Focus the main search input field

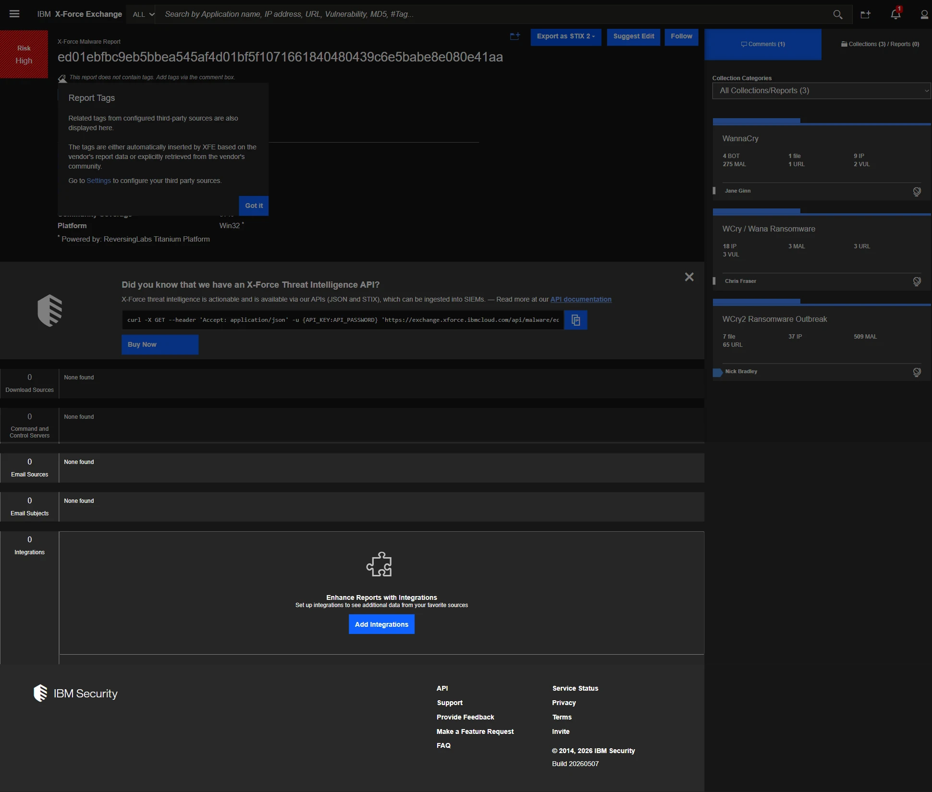click(495, 14)
